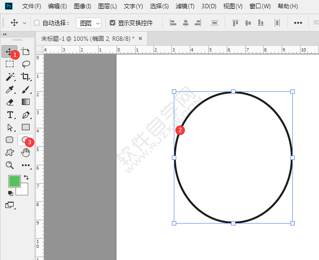Image resolution: width=319 pixels, height=260 pixels.
Task: Expand the Move tool preset picker arrow
Action: [24, 23]
